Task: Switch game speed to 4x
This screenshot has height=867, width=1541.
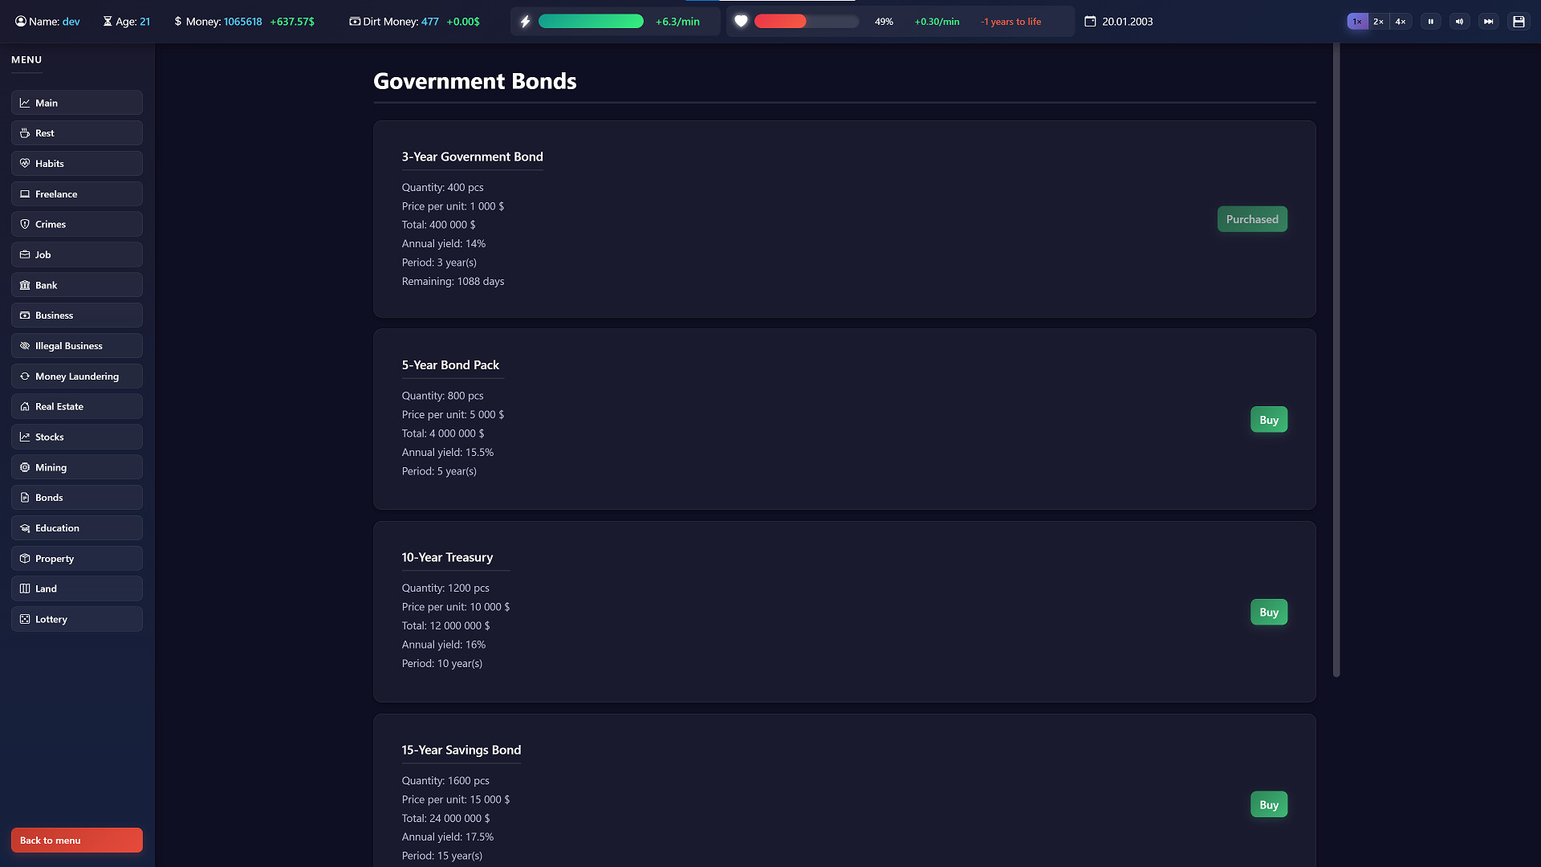Action: point(1400,22)
